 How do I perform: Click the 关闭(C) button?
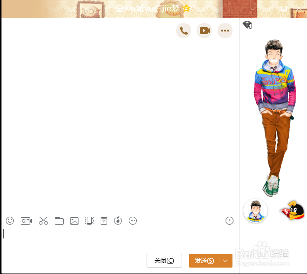(x=164, y=261)
